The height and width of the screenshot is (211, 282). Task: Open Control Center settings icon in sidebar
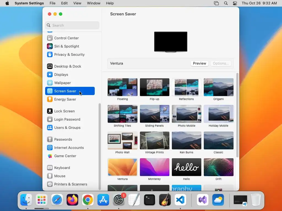point(50,38)
